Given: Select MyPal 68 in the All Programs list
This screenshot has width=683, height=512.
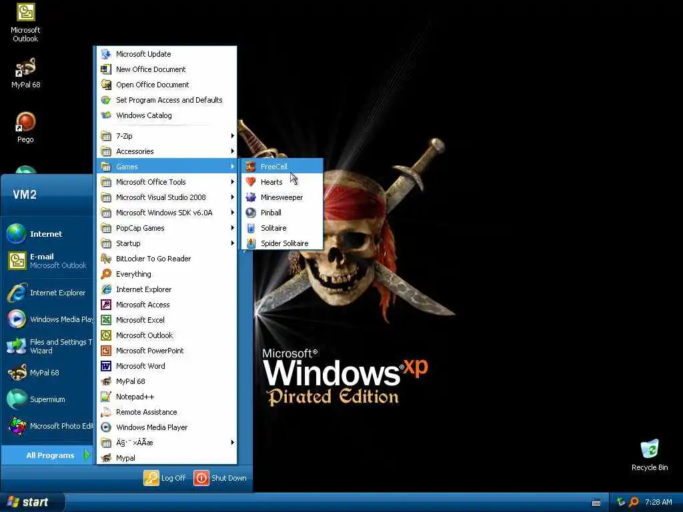Looking at the screenshot, I should 167,381.
